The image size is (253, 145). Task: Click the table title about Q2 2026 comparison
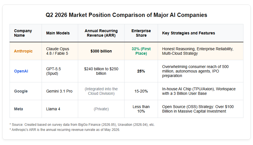coord(126,15)
